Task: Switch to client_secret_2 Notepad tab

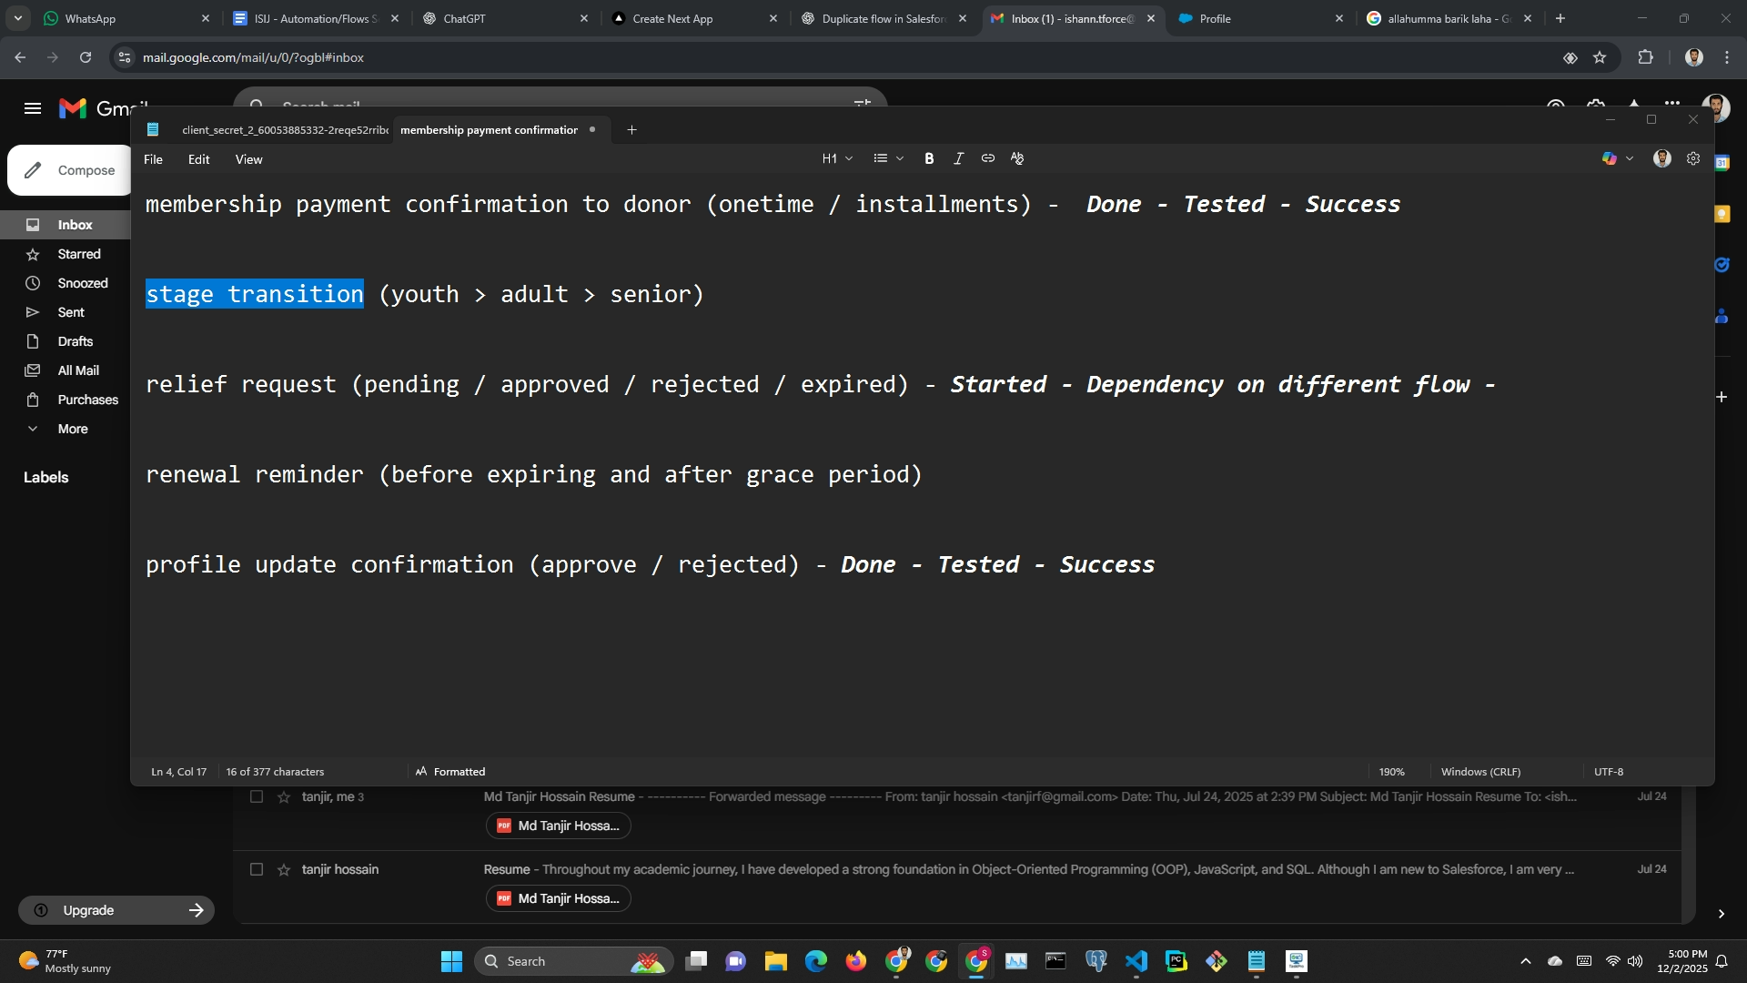Action: pos(284,130)
